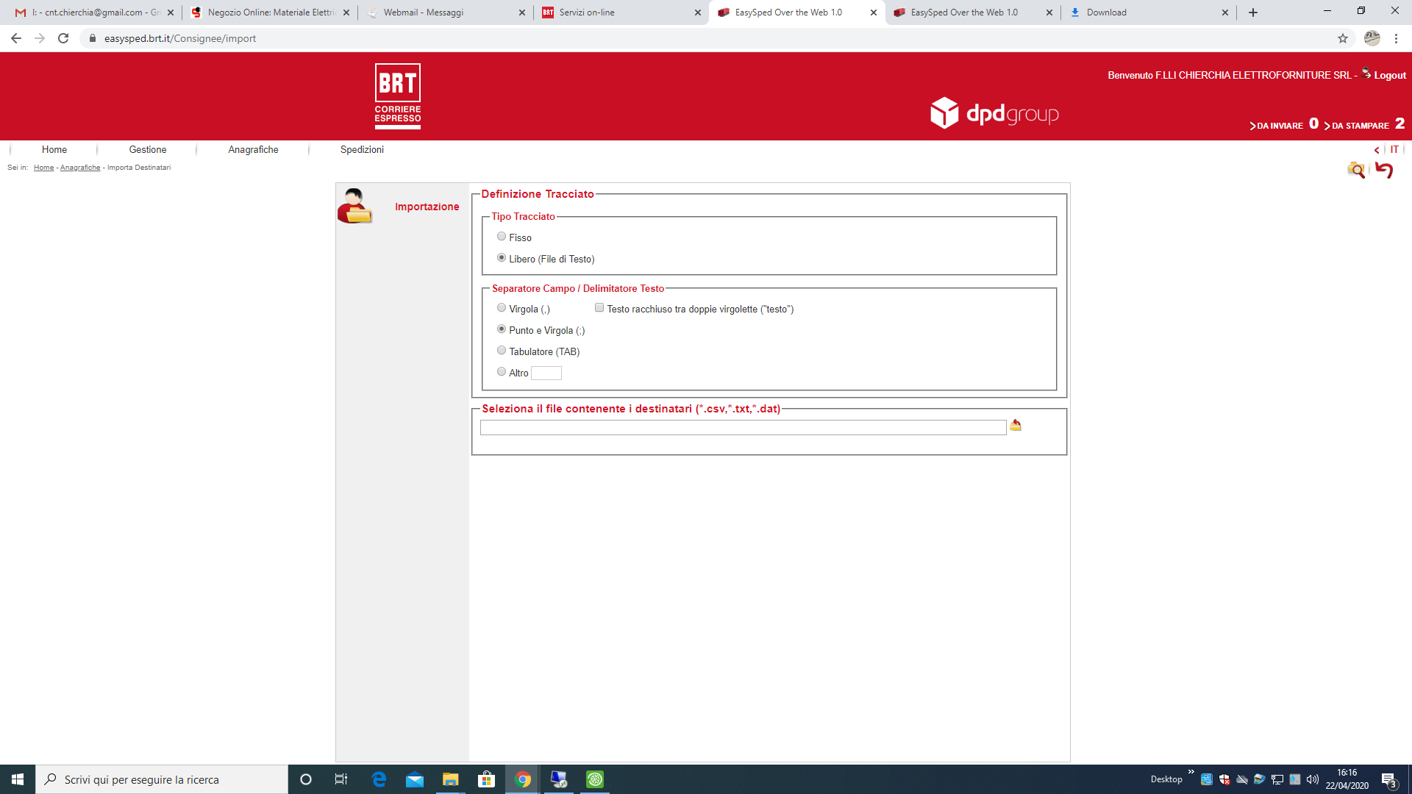Click the Home breadcrumb link

pyautogui.click(x=43, y=168)
